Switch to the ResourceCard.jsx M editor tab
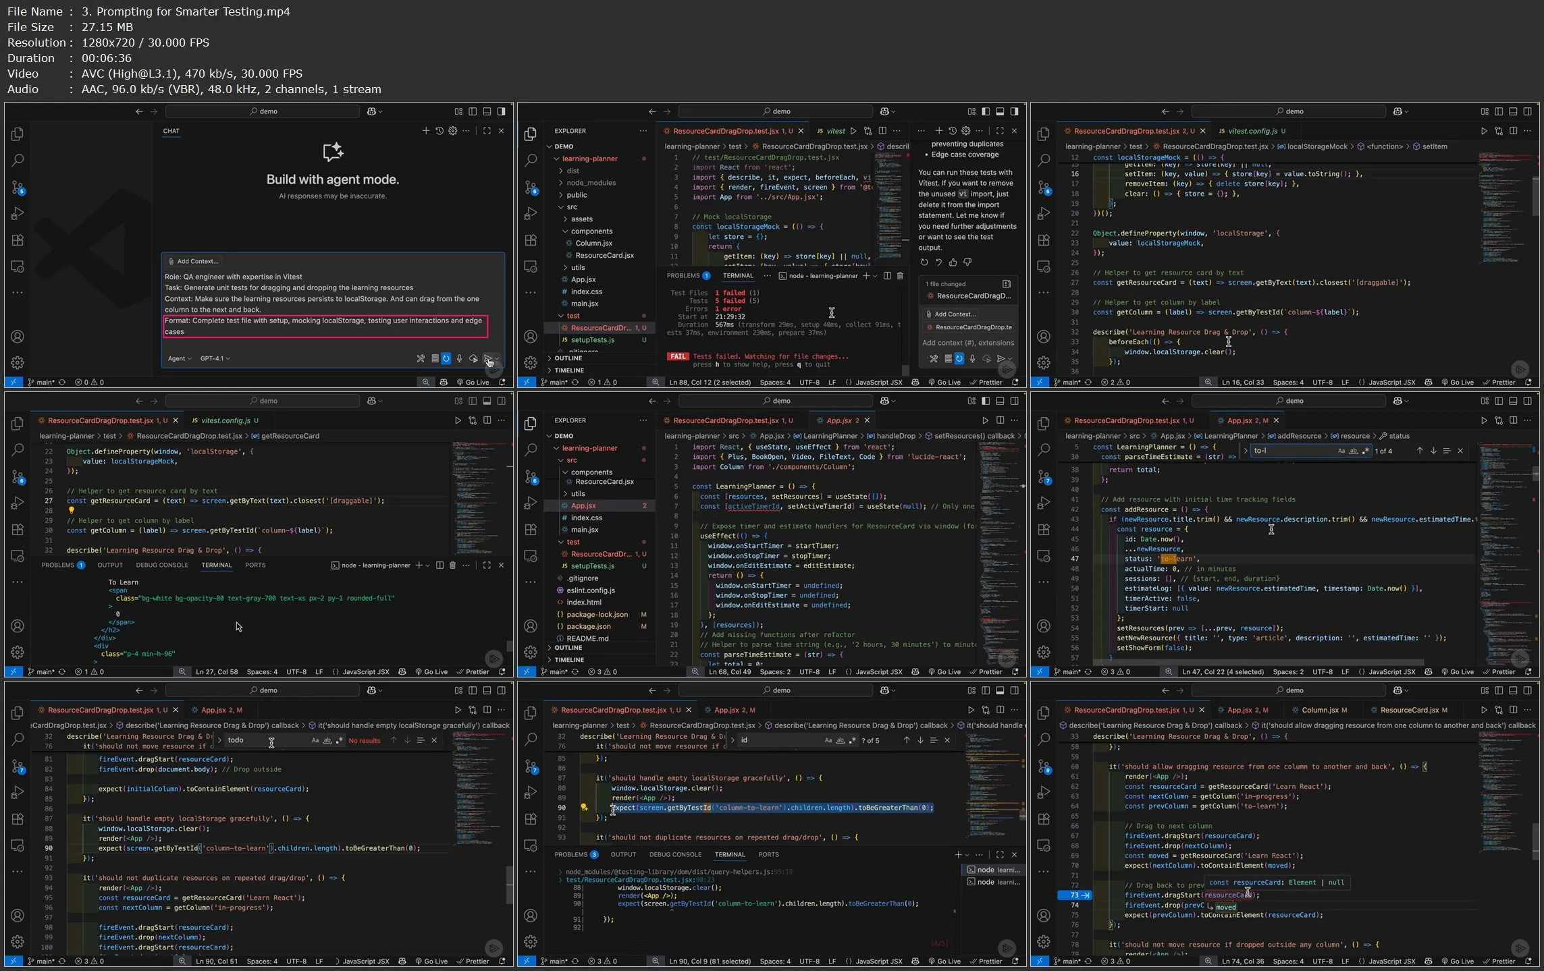The height and width of the screenshot is (971, 1544). (x=1409, y=710)
